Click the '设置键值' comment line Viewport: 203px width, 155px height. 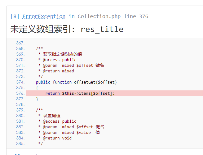pos(52,116)
